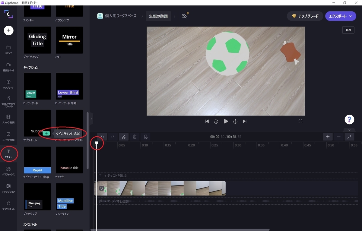The image size is (362, 231).
Task: Skip to the start of video
Action: pos(207,121)
